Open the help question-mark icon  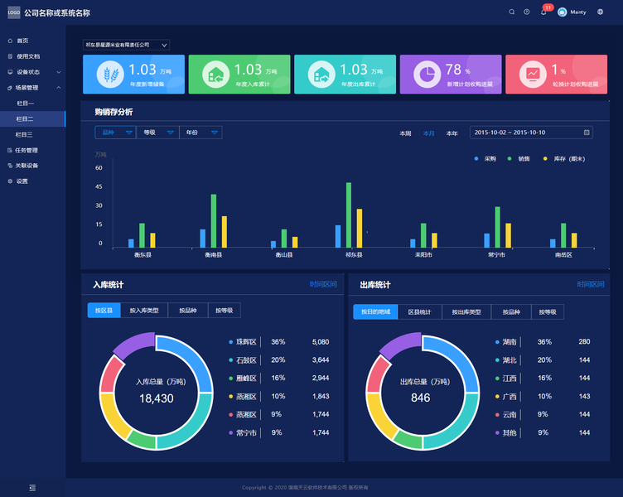526,12
